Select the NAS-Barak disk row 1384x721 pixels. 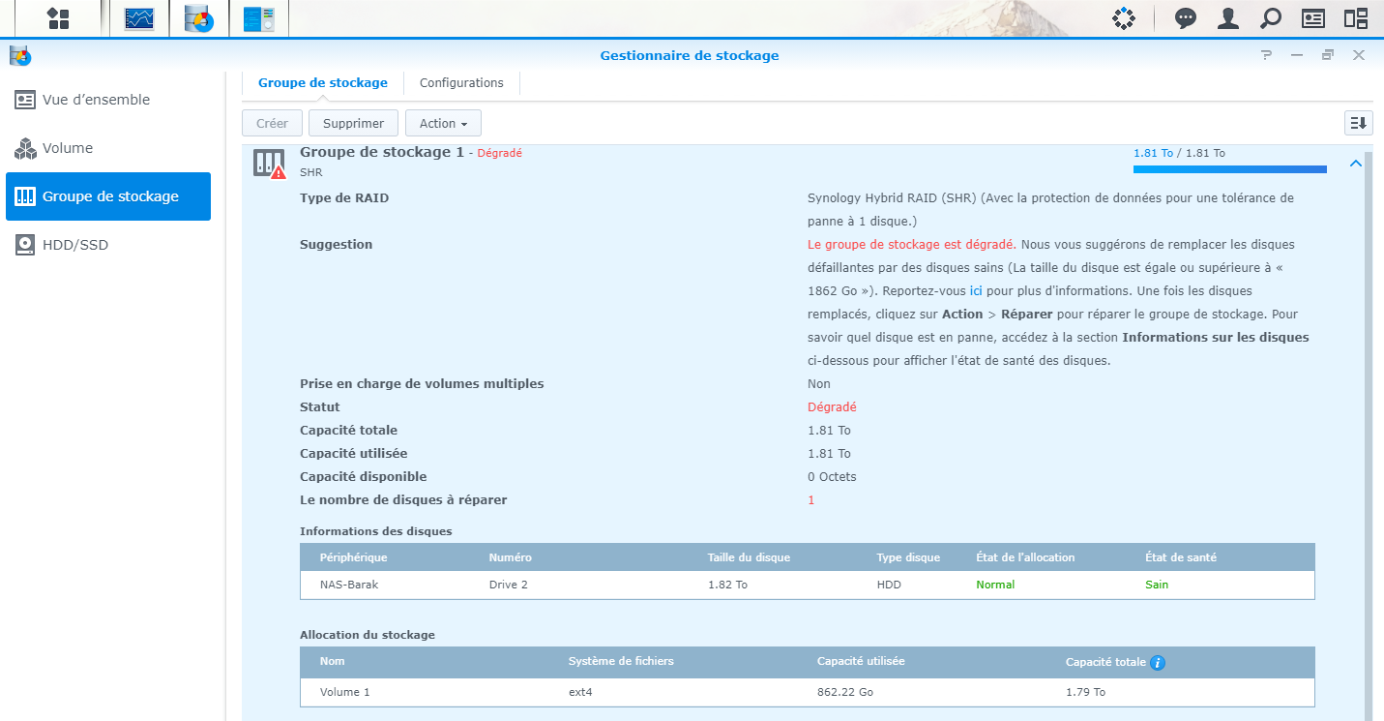tap(808, 585)
